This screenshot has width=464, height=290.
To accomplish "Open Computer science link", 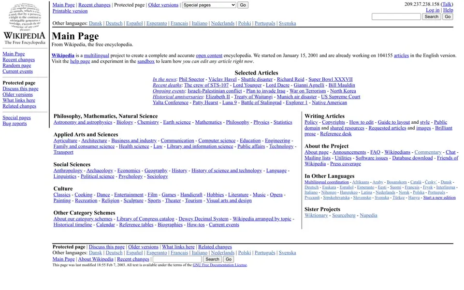I will [217, 141].
